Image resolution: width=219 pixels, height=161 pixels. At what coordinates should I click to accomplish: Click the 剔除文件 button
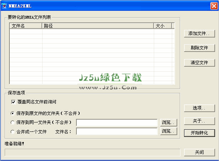[199, 48]
